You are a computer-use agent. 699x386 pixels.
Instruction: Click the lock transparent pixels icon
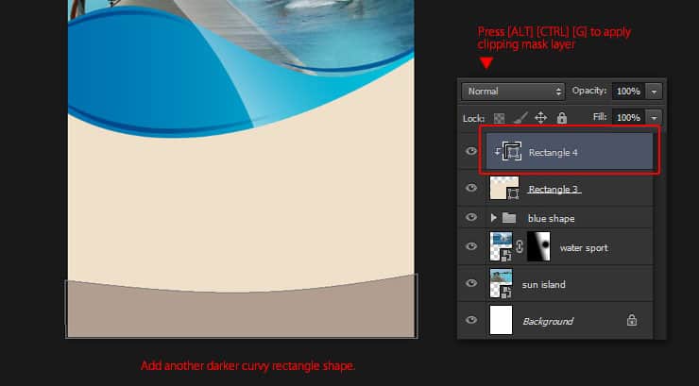pyautogui.click(x=501, y=118)
